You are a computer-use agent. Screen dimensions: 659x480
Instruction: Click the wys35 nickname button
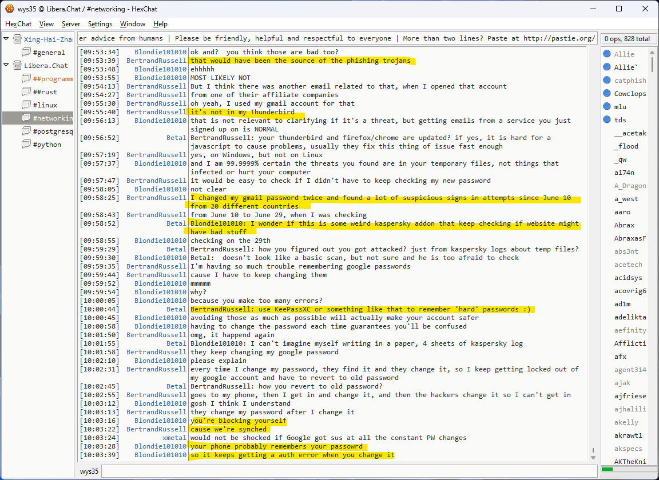point(89,471)
